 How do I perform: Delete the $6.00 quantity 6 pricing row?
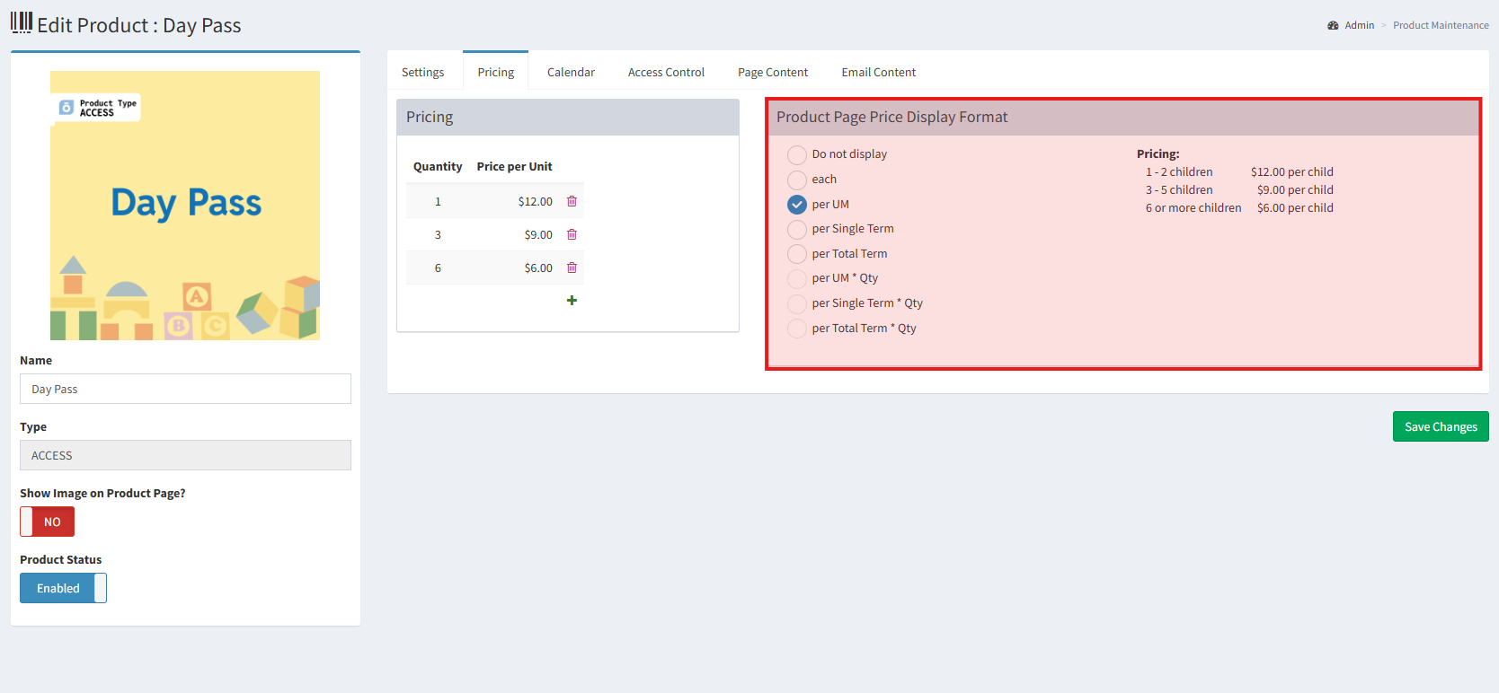(572, 268)
